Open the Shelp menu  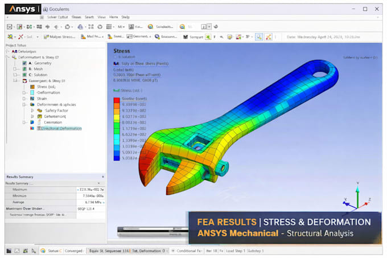tap(125, 17)
